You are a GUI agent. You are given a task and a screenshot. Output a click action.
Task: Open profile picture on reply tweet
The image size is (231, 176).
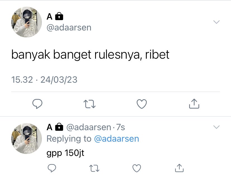(27, 138)
